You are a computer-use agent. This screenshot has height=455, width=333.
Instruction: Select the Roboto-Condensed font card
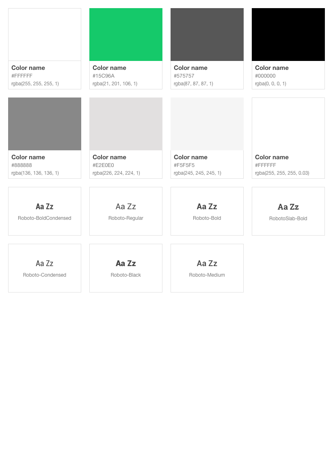click(45, 268)
